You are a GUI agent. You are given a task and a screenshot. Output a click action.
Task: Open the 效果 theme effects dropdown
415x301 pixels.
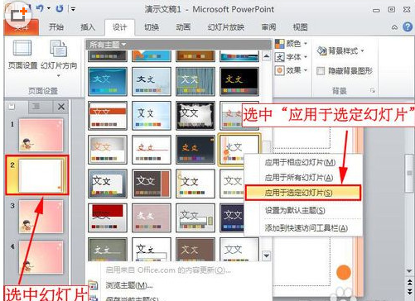[292, 70]
